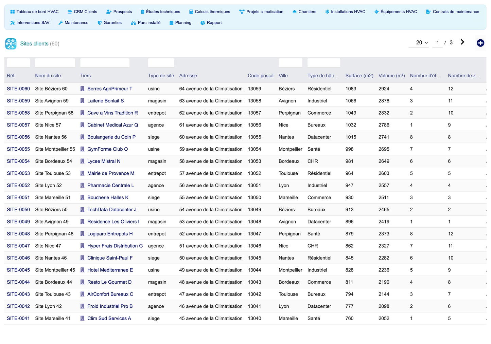
Task: Click the Équipements HVAC fan icon
Action: [376, 12]
